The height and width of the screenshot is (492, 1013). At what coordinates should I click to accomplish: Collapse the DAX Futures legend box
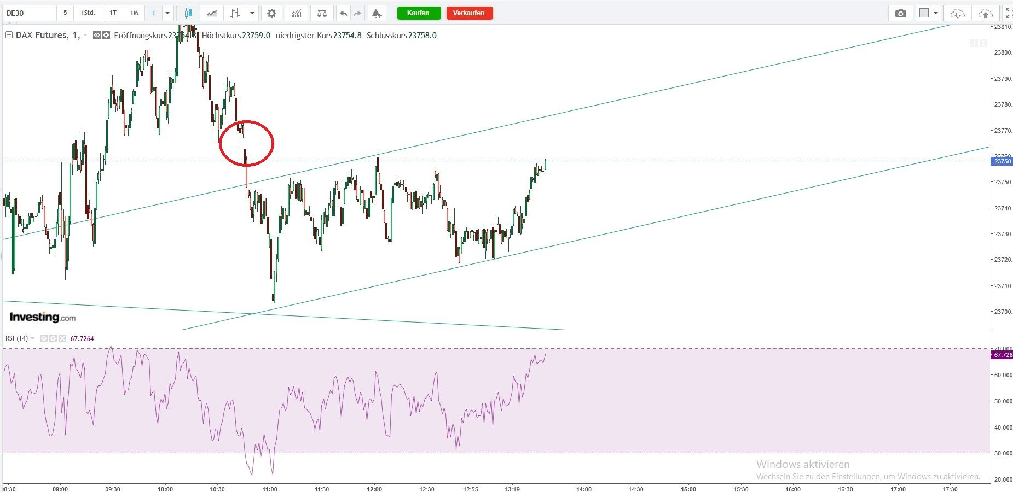(9, 36)
